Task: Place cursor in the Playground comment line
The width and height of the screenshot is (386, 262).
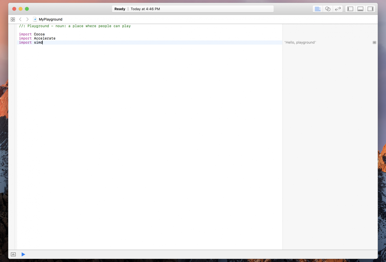Action: click(x=75, y=26)
